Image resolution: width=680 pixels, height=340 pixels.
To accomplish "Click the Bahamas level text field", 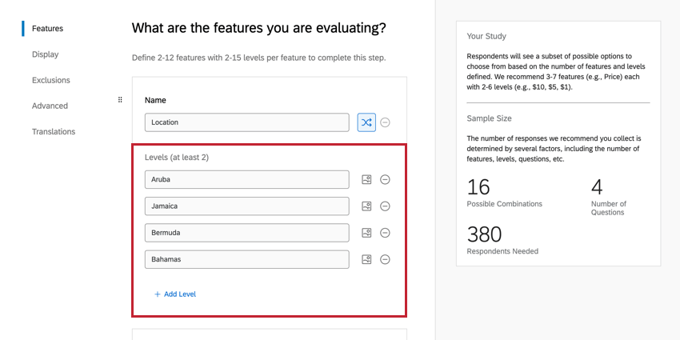I will [246, 259].
